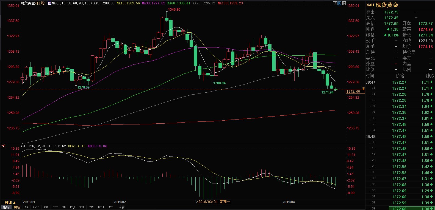The image size is (435, 210).
Task: Switch indicator to MACD in bottom bar
Action: pos(36,207)
